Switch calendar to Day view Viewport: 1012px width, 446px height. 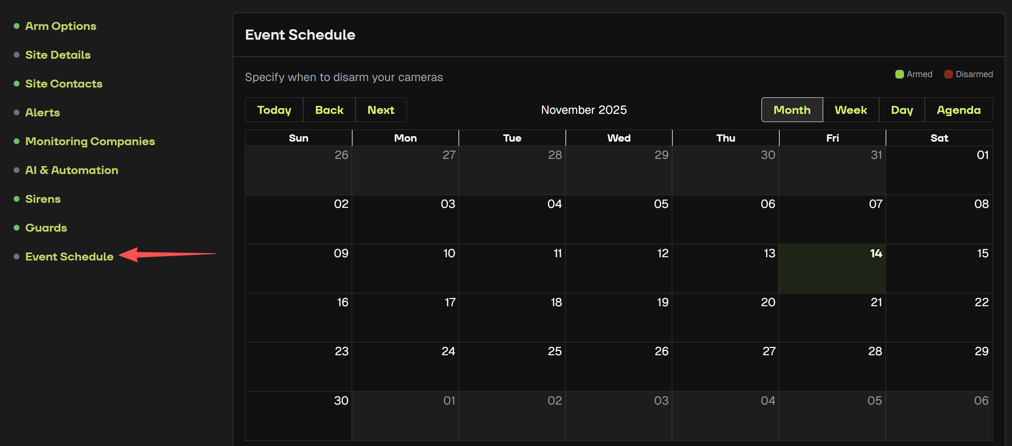pos(901,110)
